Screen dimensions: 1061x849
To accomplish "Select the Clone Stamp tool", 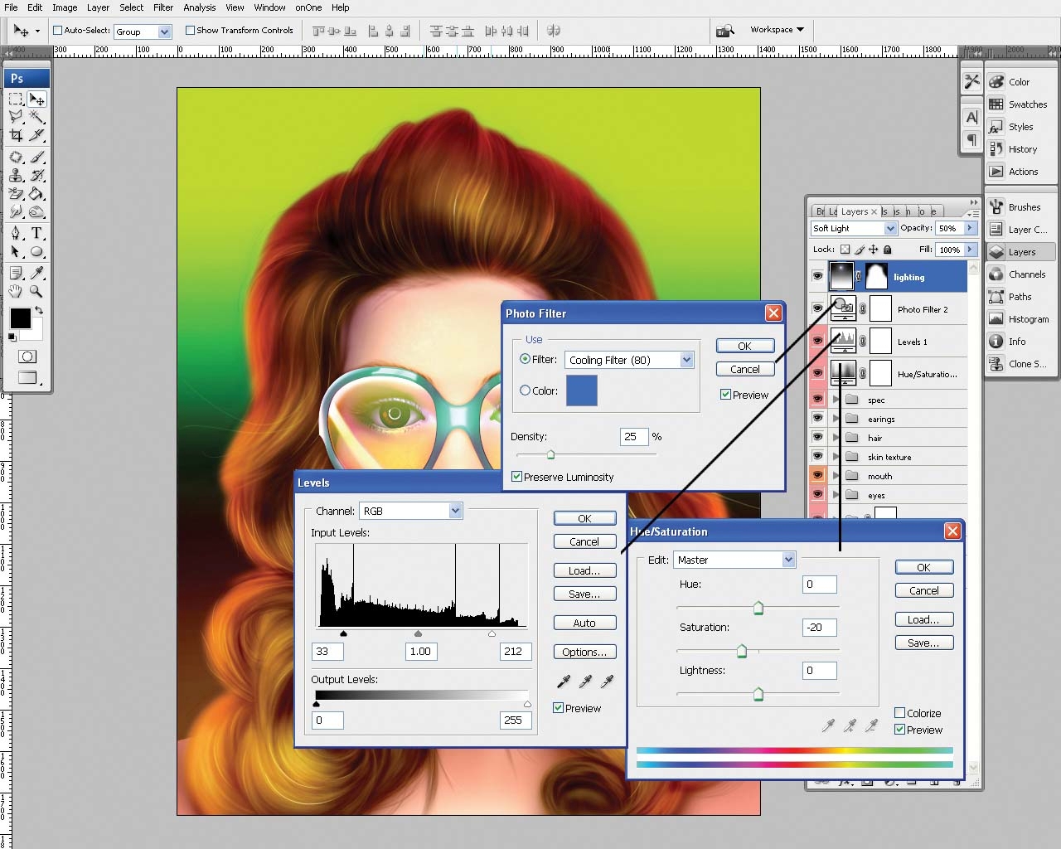I will [16, 175].
